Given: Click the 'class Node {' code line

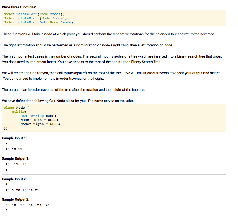Looking at the screenshot, I should tap(16, 108).
